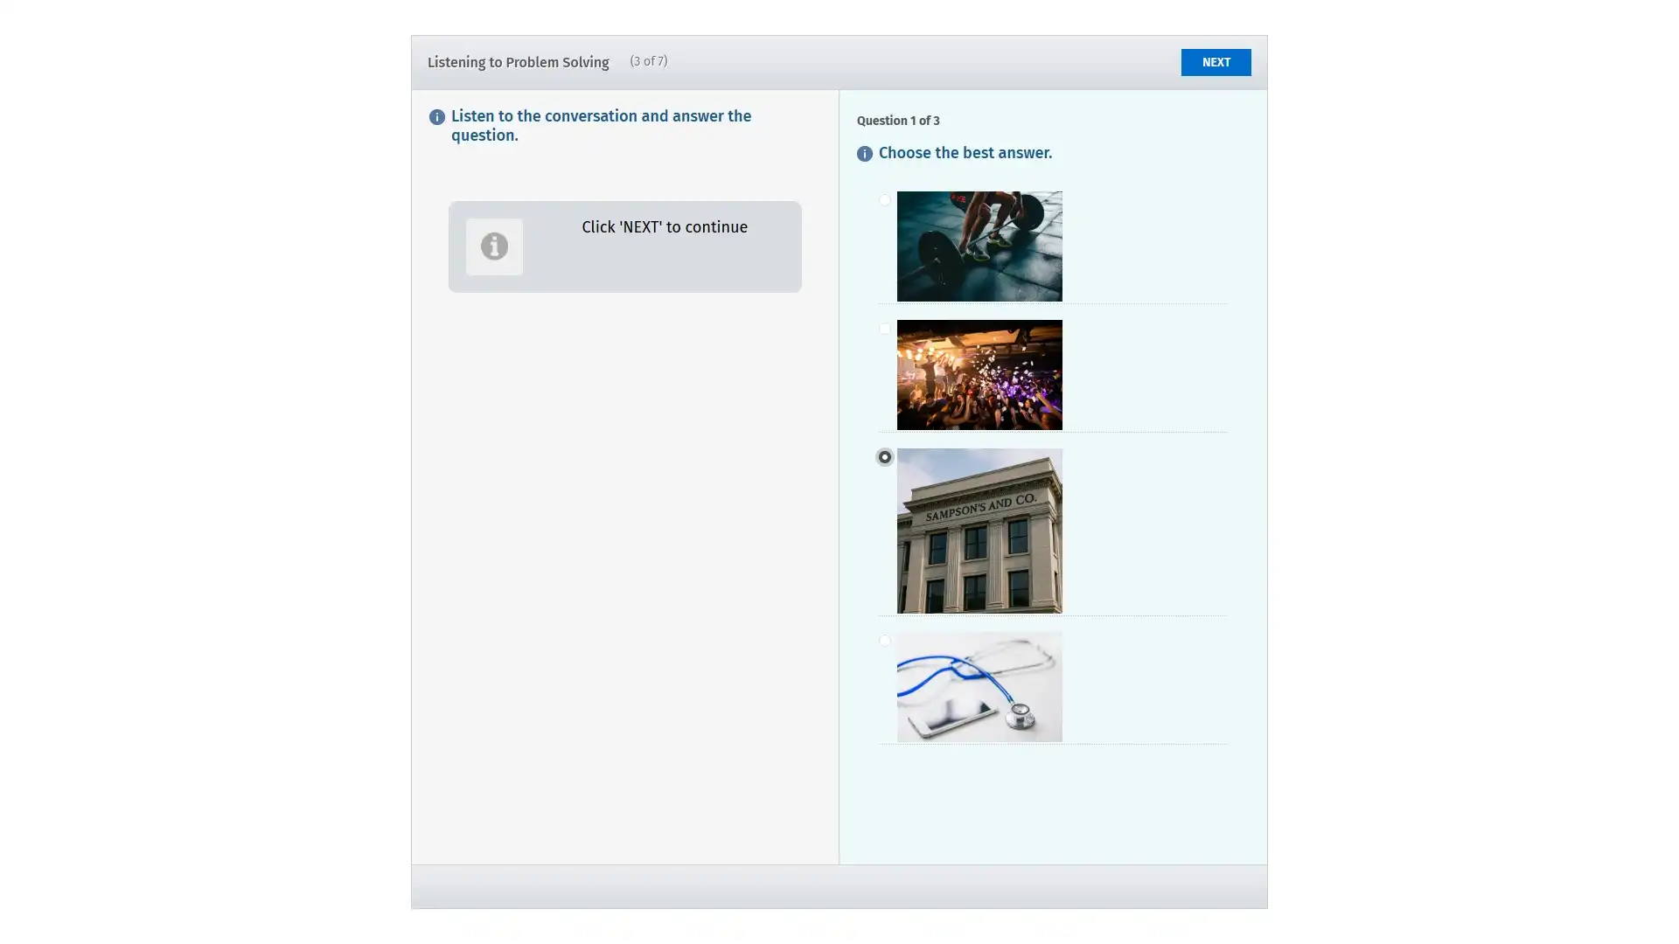Click the weightlifting barbell photo
1679x944 pixels.
coord(979,246)
